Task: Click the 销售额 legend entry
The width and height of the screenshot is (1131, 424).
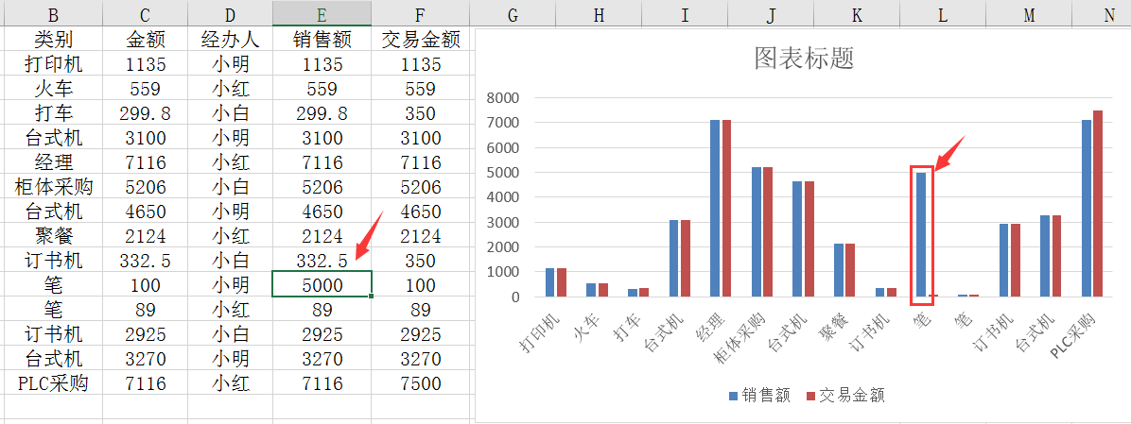Action: pyautogui.click(x=759, y=395)
